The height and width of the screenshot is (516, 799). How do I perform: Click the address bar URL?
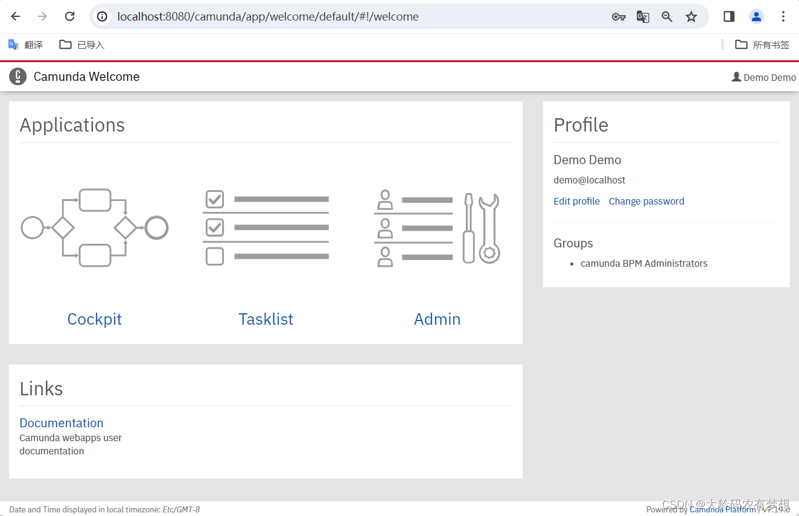pyautogui.click(x=268, y=17)
